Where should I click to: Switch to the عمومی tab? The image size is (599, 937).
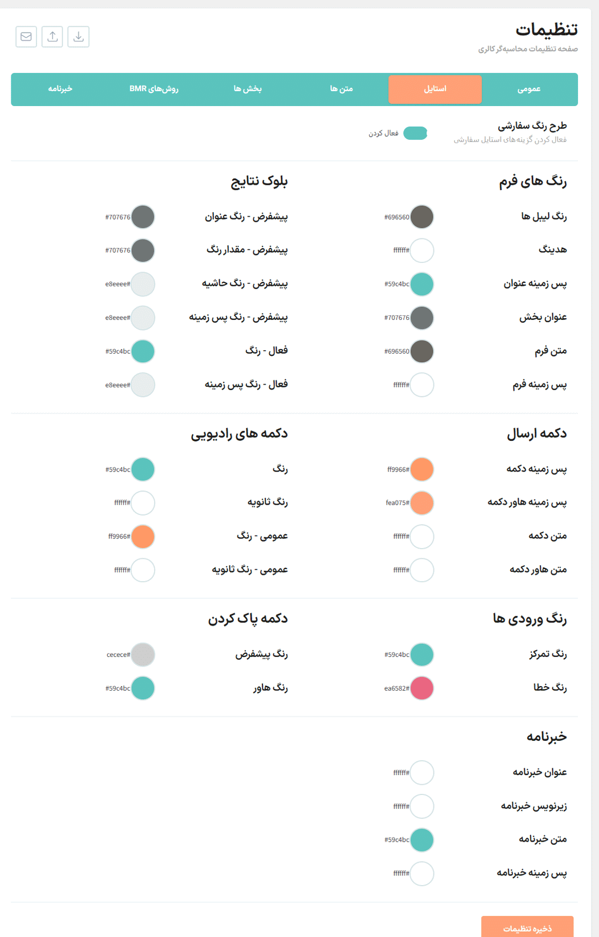pos(529,89)
